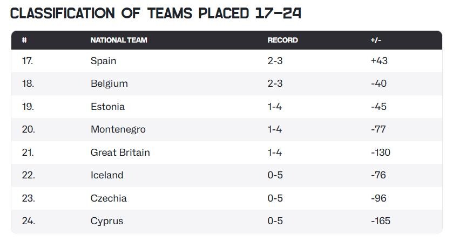Select the rank number 24. cell
The width and height of the screenshot is (453, 242).
pyautogui.click(x=28, y=221)
